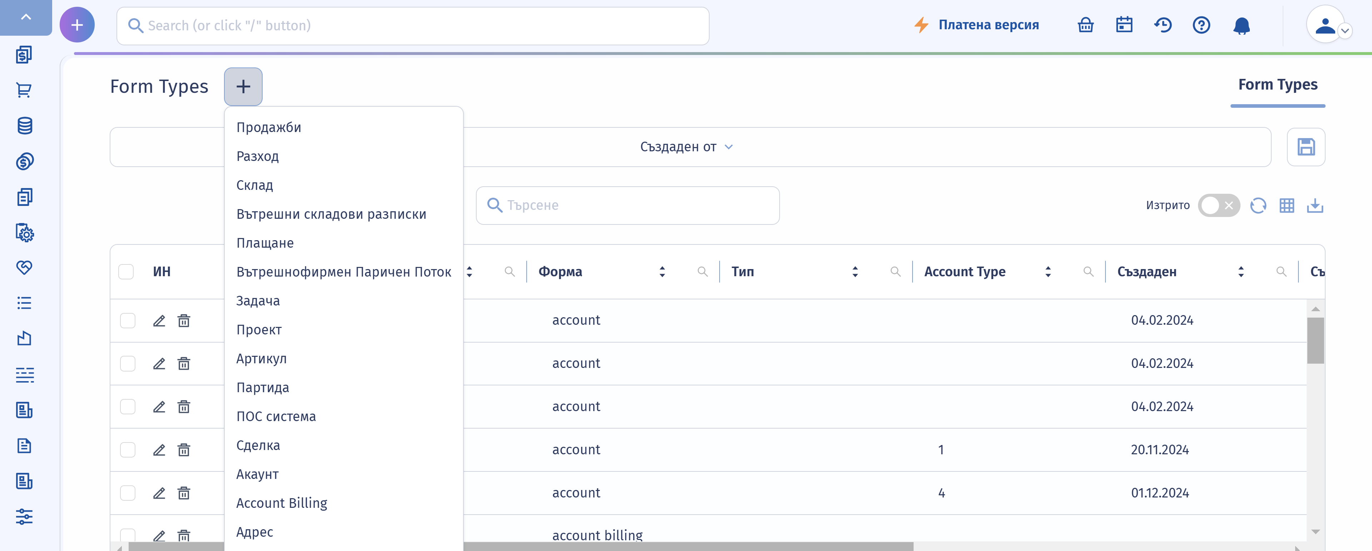
Task: Open the sidebar database stack icon
Action: pos(25,126)
